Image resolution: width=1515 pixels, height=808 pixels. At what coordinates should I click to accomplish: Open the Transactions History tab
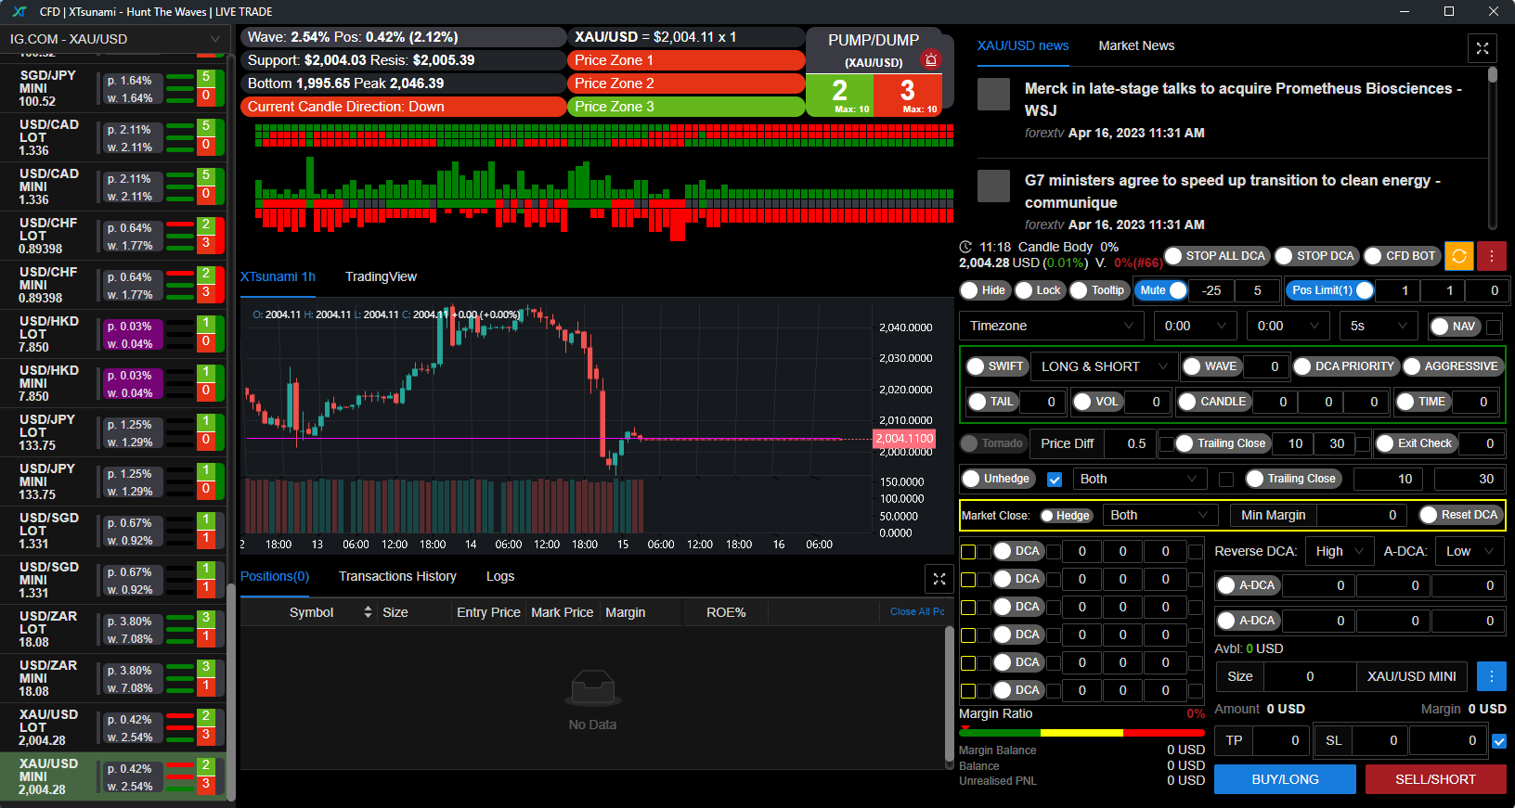[397, 576]
